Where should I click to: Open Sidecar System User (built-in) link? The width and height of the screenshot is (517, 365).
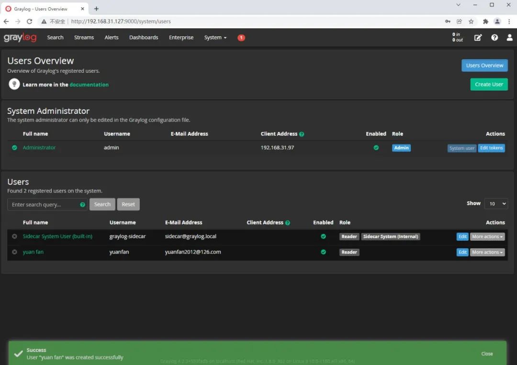click(58, 236)
